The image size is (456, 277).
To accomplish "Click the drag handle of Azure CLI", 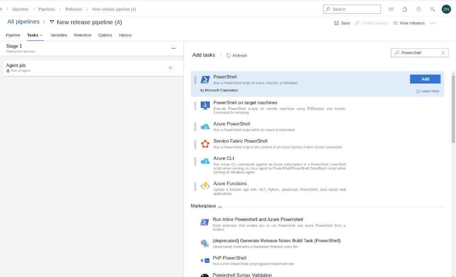I will coord(195,161).
